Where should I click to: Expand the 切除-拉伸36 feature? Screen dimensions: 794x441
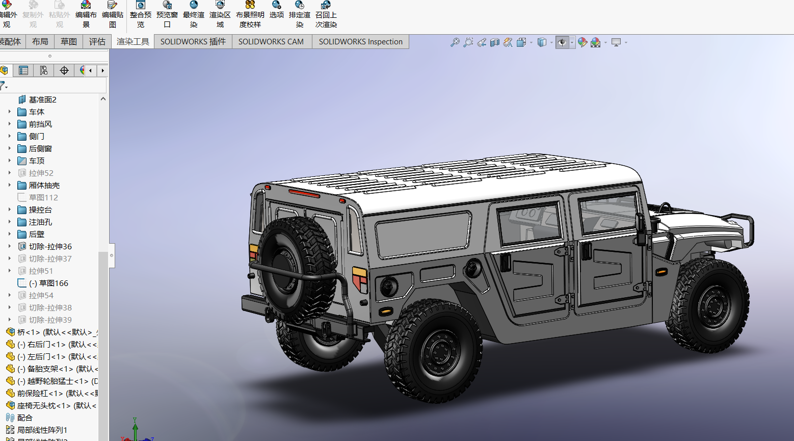click(9, 246)
